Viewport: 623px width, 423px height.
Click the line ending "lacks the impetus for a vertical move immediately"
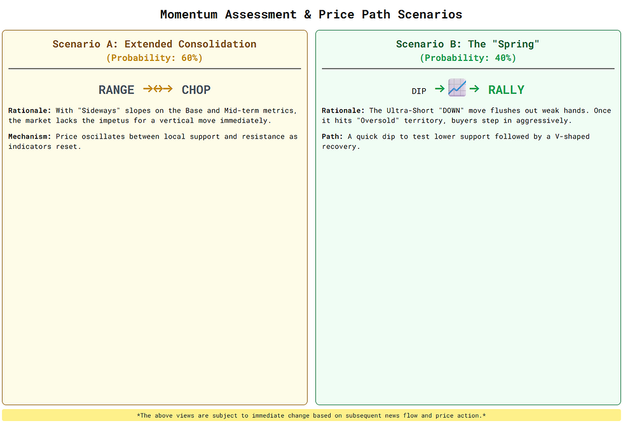coord(140,120)
